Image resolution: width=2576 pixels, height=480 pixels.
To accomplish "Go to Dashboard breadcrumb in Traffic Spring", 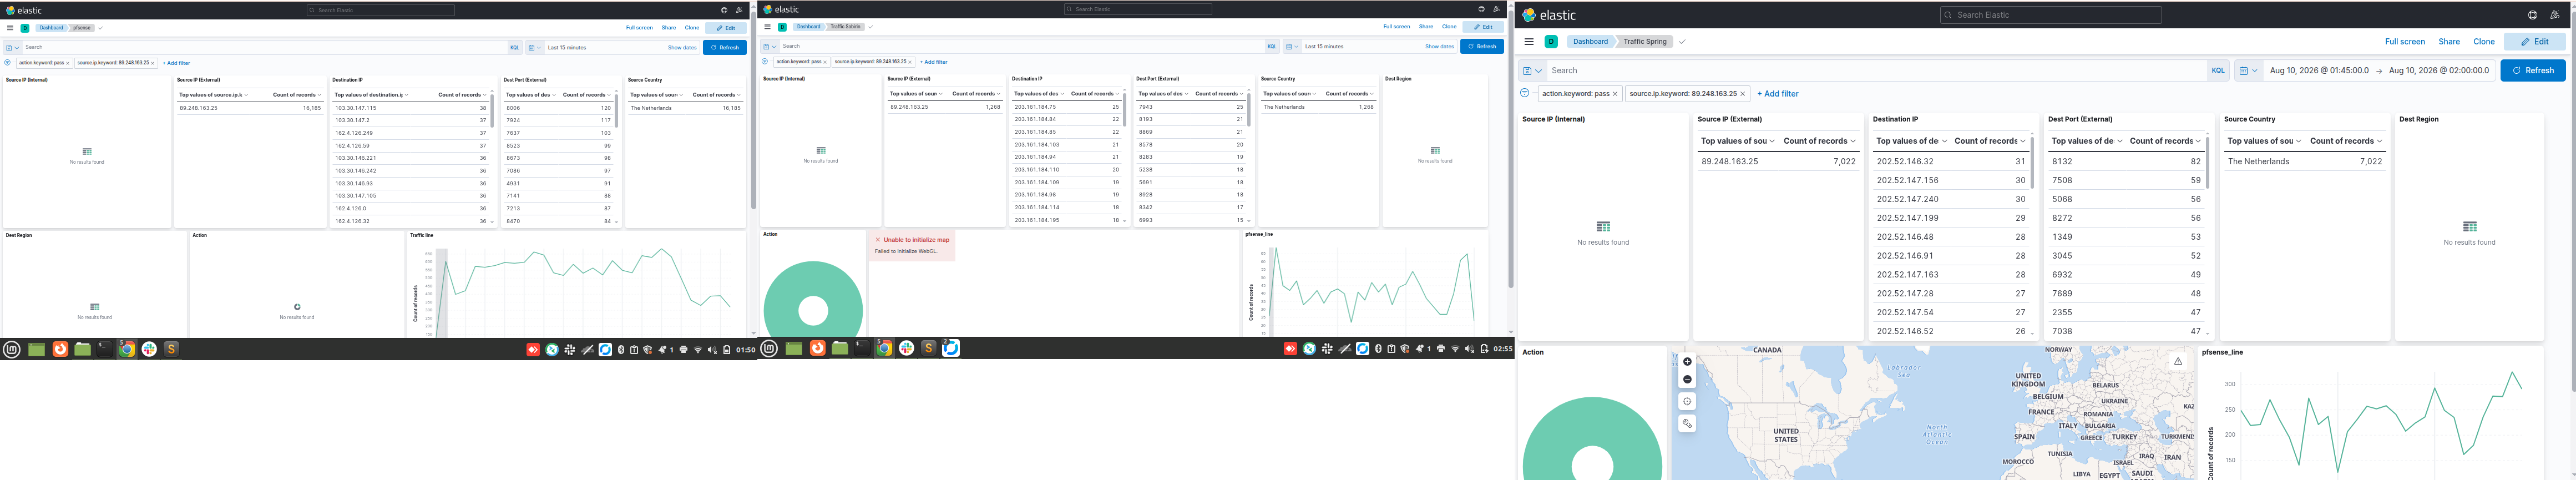I will tap(1590, 42).
